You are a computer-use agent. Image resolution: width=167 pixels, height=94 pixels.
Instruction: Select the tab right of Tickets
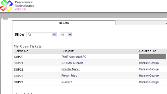[x=141, y=23]
